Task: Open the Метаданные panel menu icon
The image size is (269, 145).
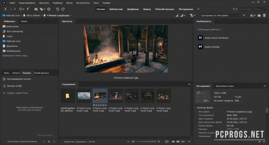Action: [x=265, y=86]
